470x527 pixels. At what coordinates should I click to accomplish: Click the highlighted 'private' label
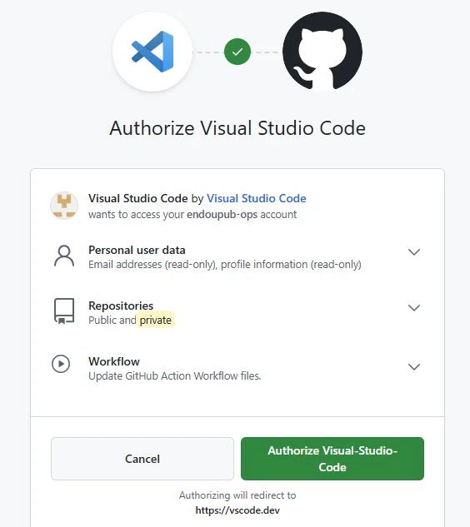[x=156, y=320]
